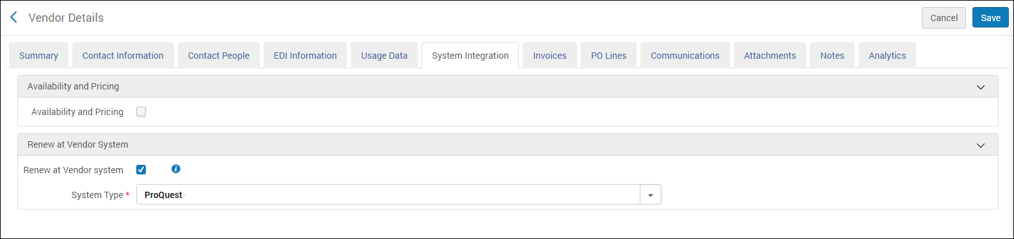Open the Communications tab
This screenshot has width=1014, height=239.
(x=685, y=56)
